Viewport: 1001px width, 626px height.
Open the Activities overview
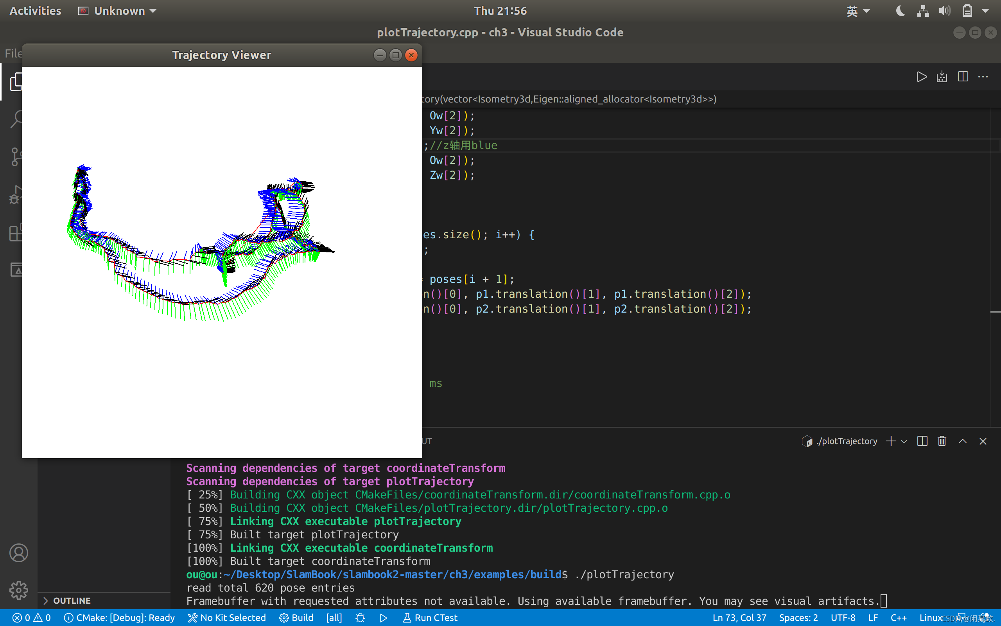tap(35, 11)
